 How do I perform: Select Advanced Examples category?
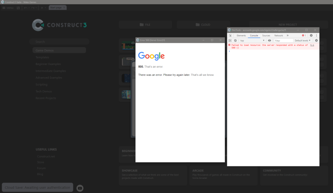point(49,78)
